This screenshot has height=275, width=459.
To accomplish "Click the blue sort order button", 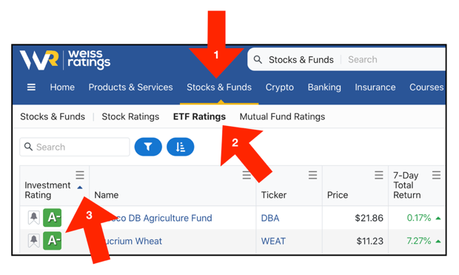I will [181, 147].
